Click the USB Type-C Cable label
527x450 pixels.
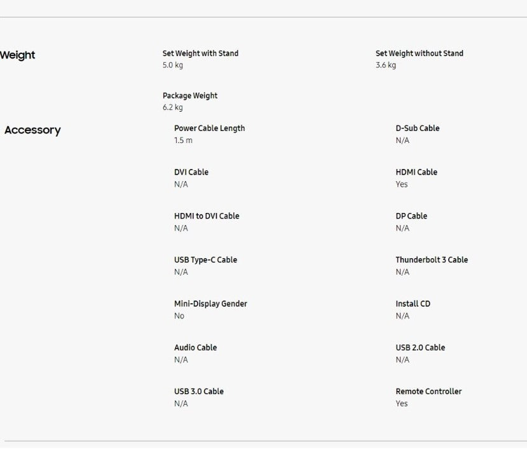tap(205, 260)
